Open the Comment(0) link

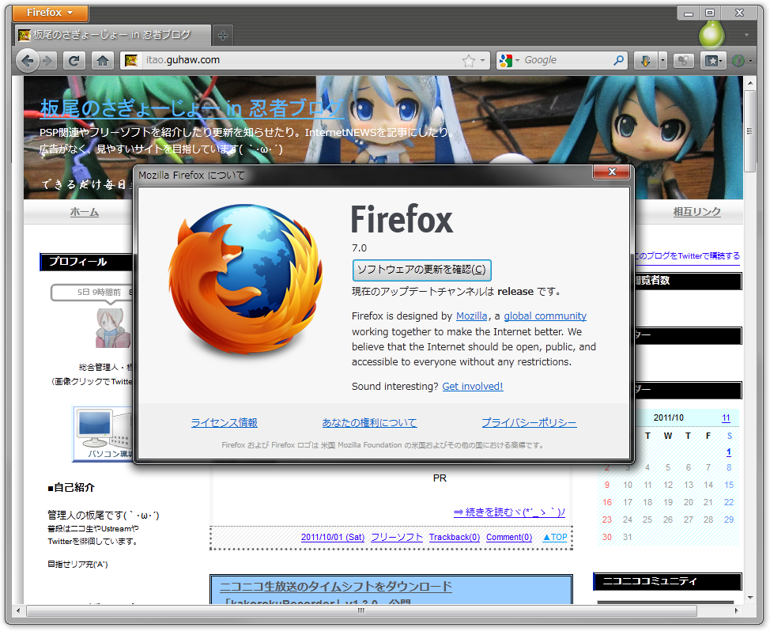pyautogui.click(x=509, y=537)
